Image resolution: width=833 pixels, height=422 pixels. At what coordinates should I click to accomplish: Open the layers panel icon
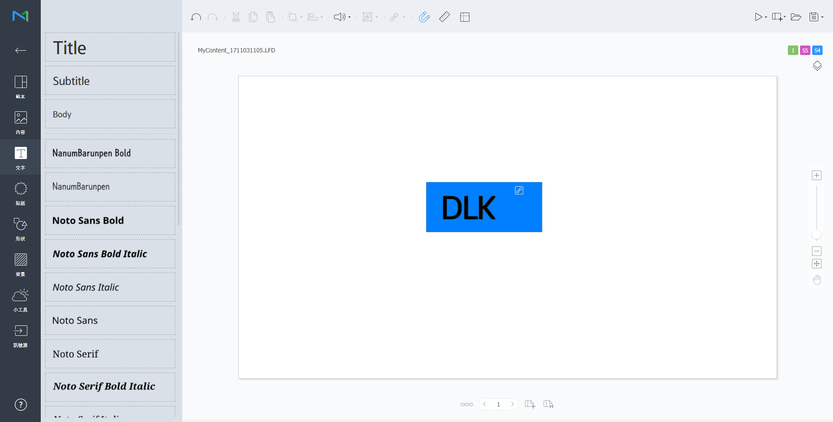coord(817,66)
